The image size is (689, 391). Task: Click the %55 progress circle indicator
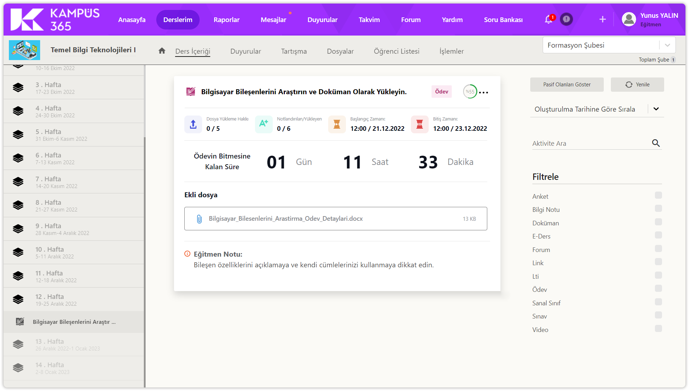point(470,92)
